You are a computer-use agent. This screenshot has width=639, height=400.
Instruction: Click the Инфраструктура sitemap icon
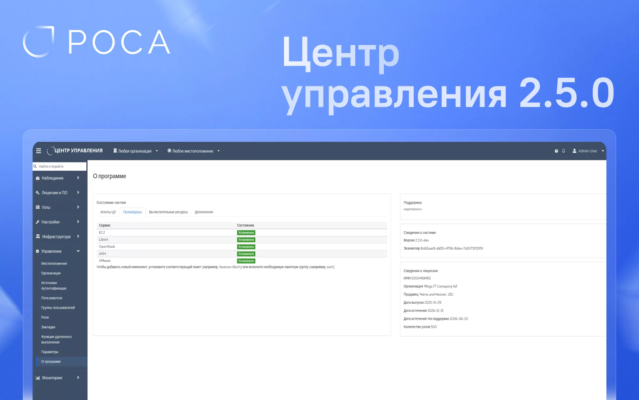[x=37, y=236]
